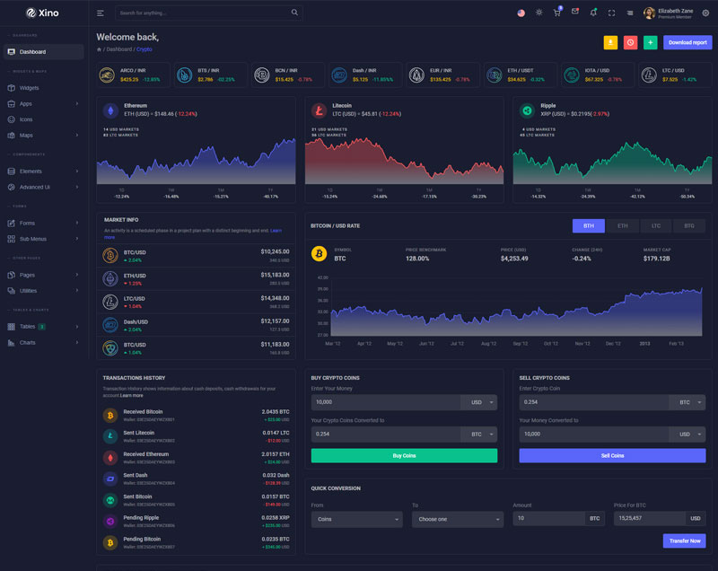
Task: Open the settings gear icon
Action: [x=705, y=13]
